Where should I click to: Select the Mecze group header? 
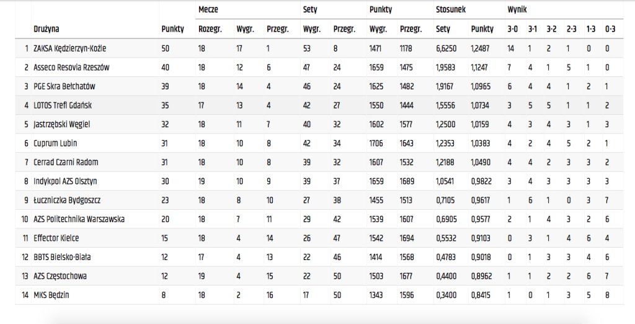click(x=208, y=10)
